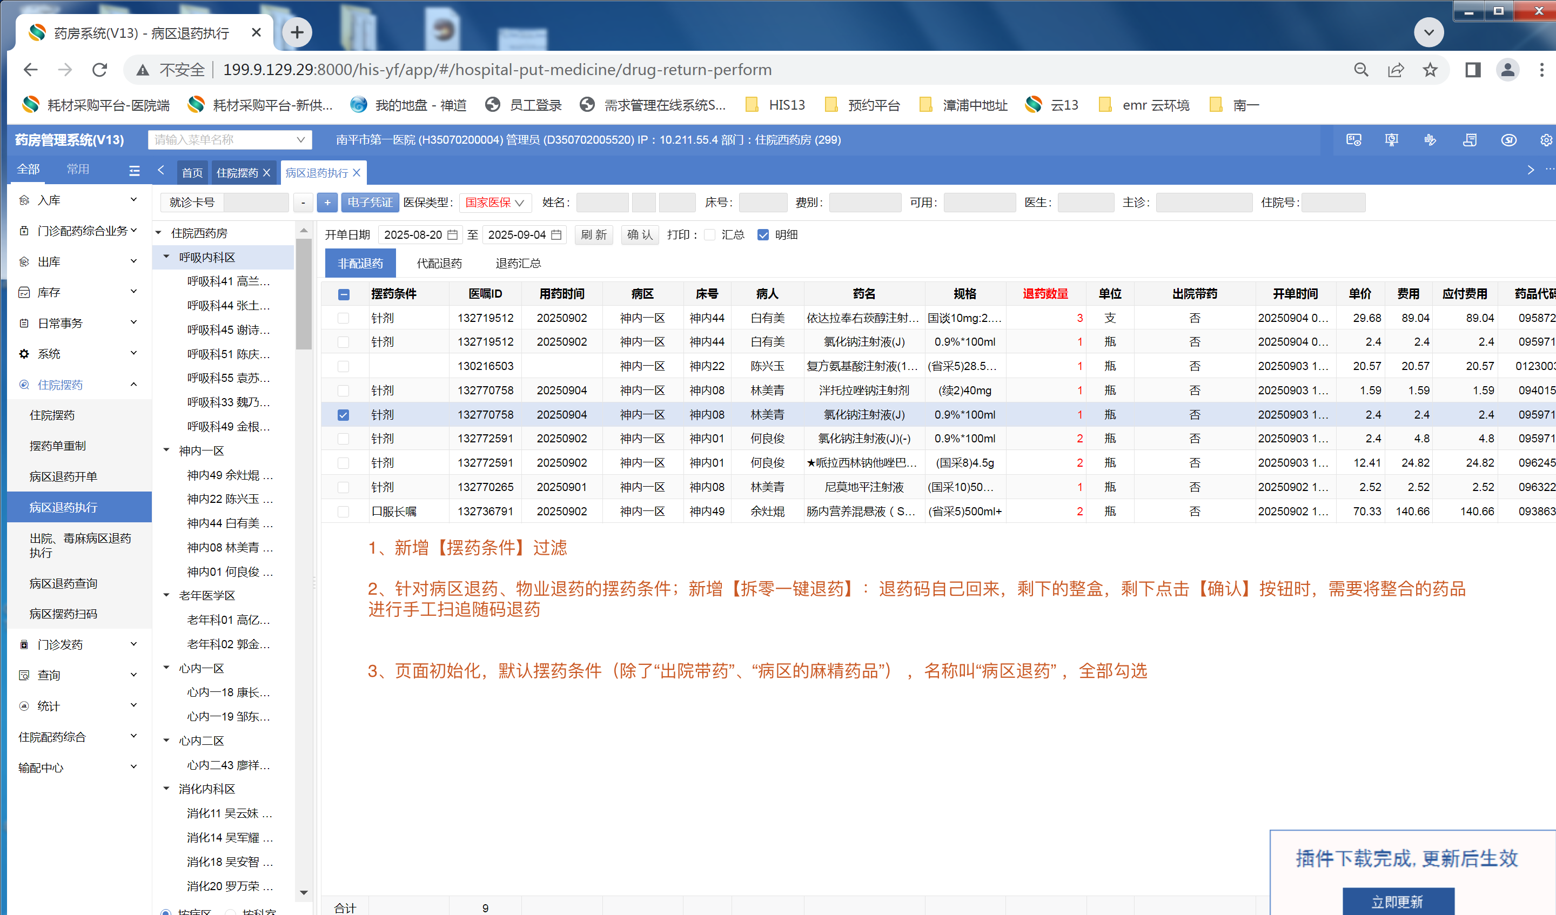Check the row for 白有美 依达拉奉
Screen dimensions: 1556x915
pyautogui.click(x=343, y=318)
